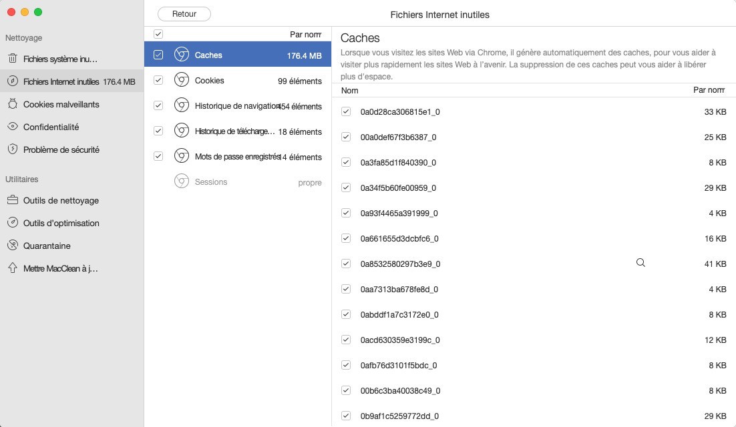Click the Mettre MacClean à jour arrow icon

pos(12,268)
